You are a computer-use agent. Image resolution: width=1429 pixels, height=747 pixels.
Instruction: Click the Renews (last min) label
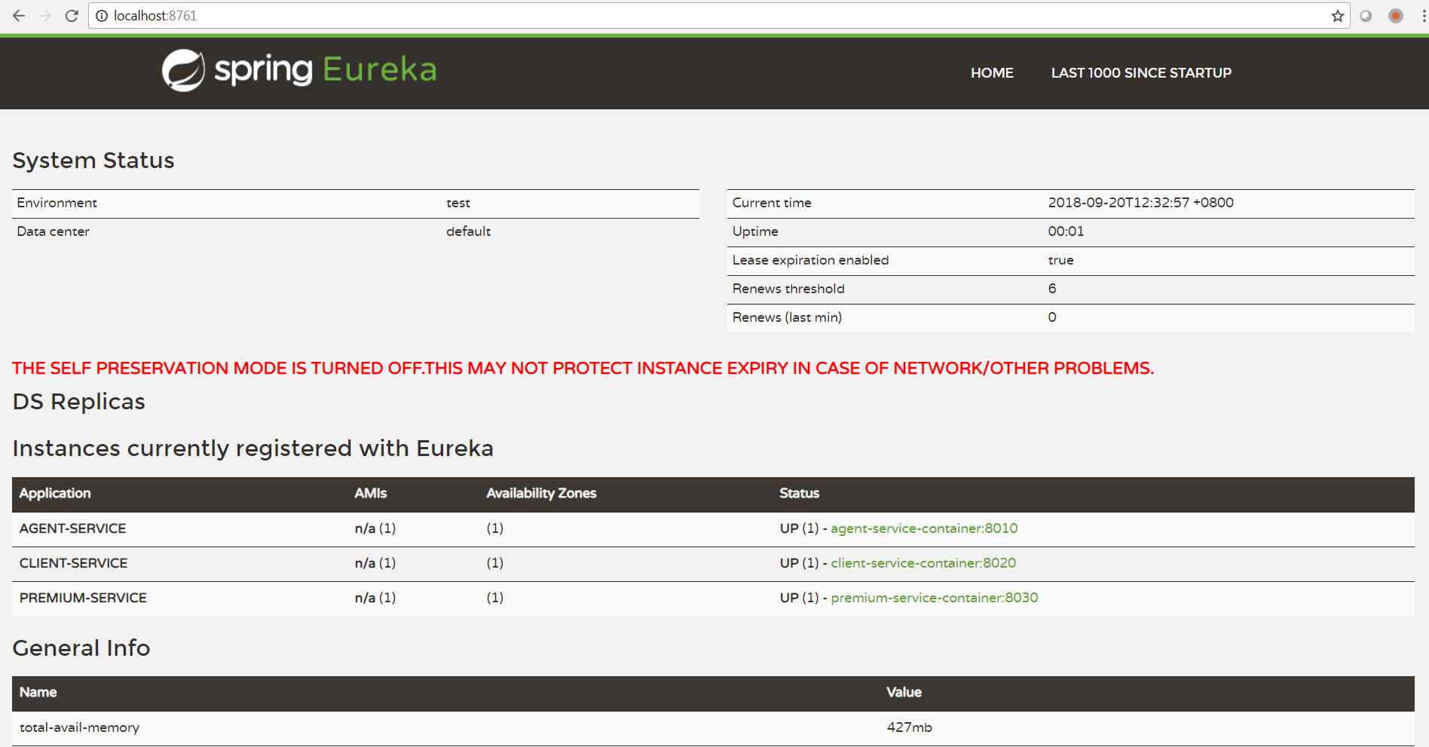(787, 317)
